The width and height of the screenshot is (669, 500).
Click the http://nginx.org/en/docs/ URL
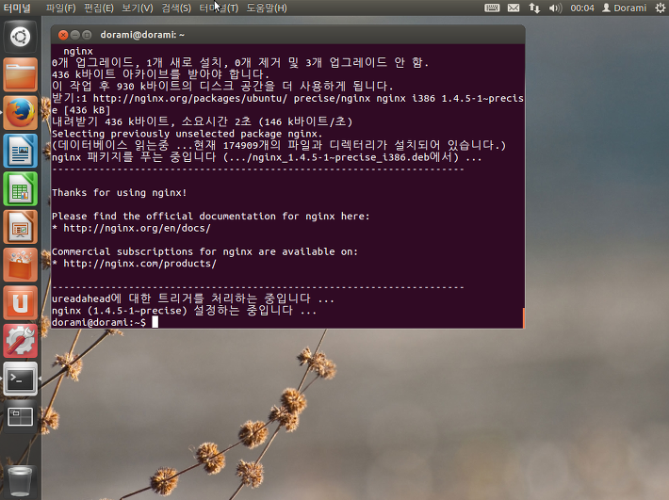point(137,228)
